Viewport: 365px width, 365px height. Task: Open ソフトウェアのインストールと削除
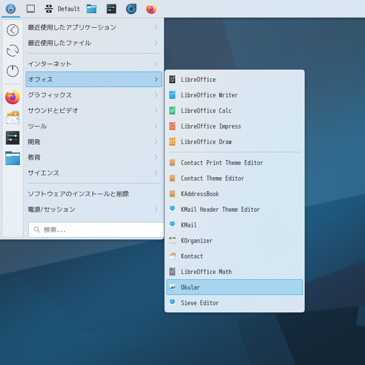coord(94,194)
